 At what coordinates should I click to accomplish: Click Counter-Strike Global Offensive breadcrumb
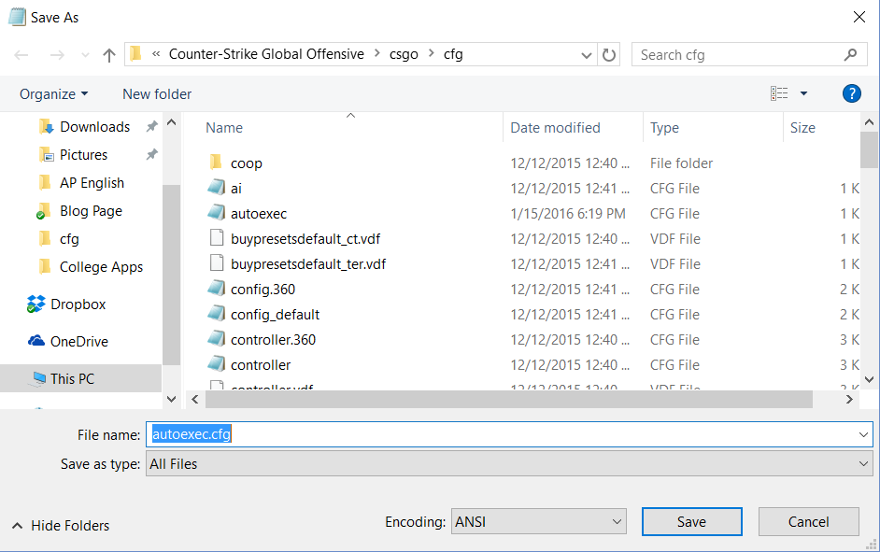266,54
